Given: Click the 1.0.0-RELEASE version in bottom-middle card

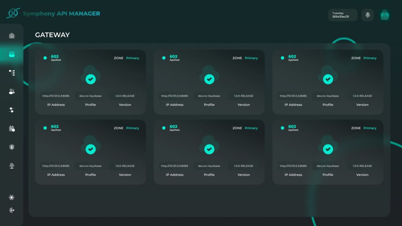Looking at the screenshot, I should [x=244, y=166].
